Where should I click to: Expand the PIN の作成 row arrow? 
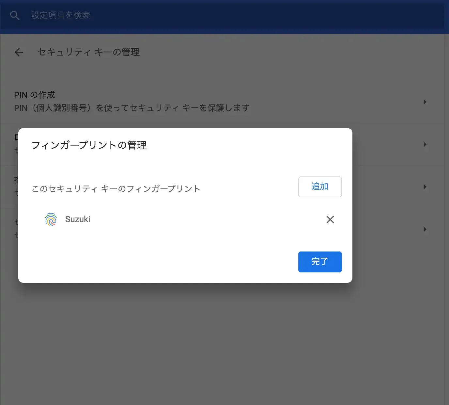(425, 102)
